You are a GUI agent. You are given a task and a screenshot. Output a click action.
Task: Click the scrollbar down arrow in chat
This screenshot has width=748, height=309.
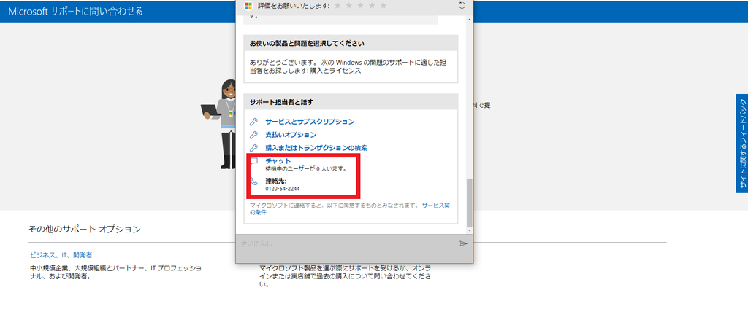pyautogui.click(x=470, y=230)
